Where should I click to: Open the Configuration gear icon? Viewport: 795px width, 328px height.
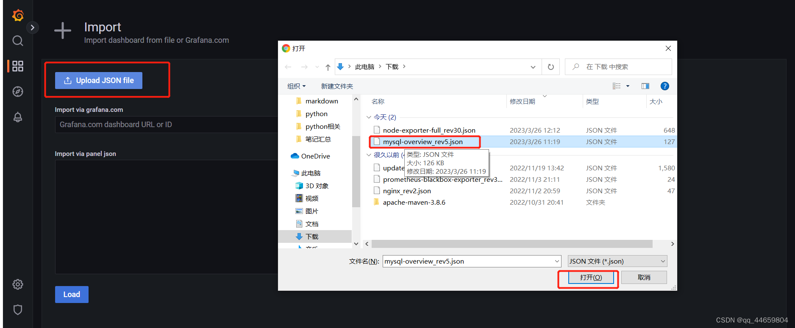[18, 284]
